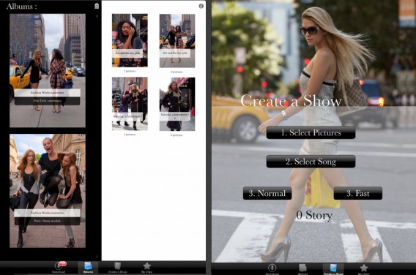Tap the Facebook icon above the album thumbnails
Viewport: 416px width, 275px height.
(x=201, y=6)
